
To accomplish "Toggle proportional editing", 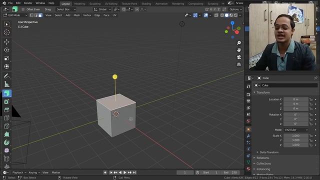I will click(137, 9).
